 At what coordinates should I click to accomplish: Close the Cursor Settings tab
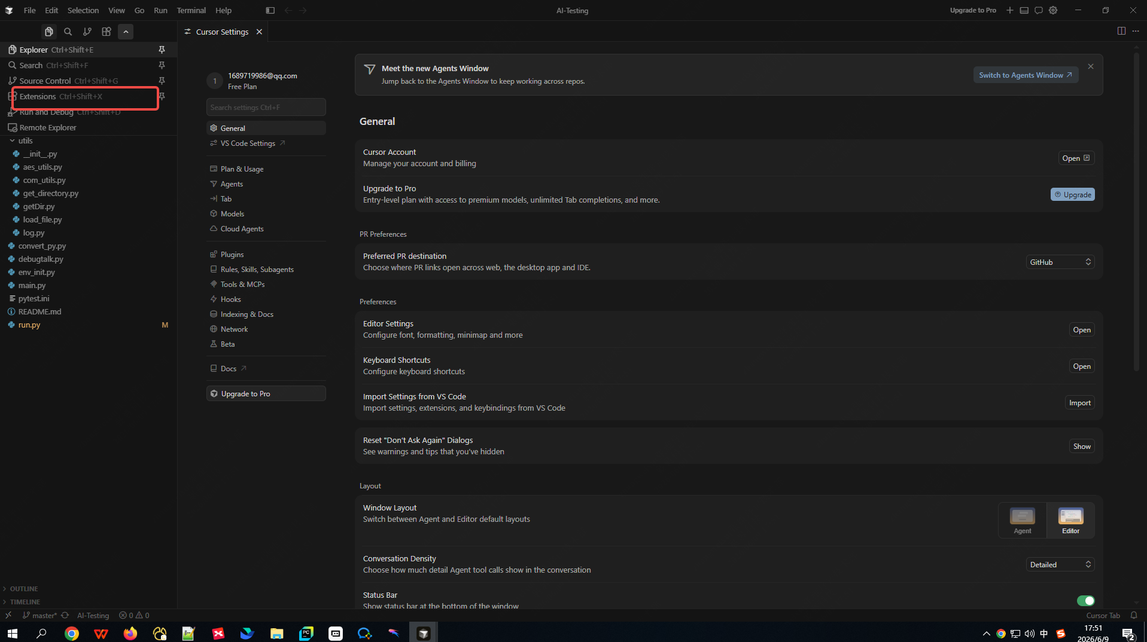pos(259,32)
